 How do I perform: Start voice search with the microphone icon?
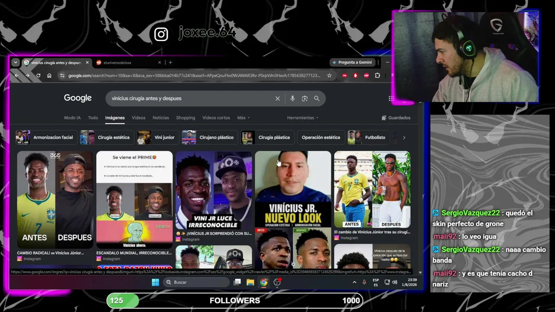[x=293, y=98]
